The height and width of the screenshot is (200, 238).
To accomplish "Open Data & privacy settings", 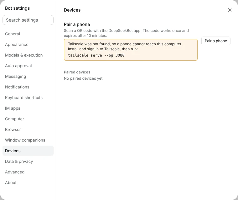I will click(x=28, y=161).
